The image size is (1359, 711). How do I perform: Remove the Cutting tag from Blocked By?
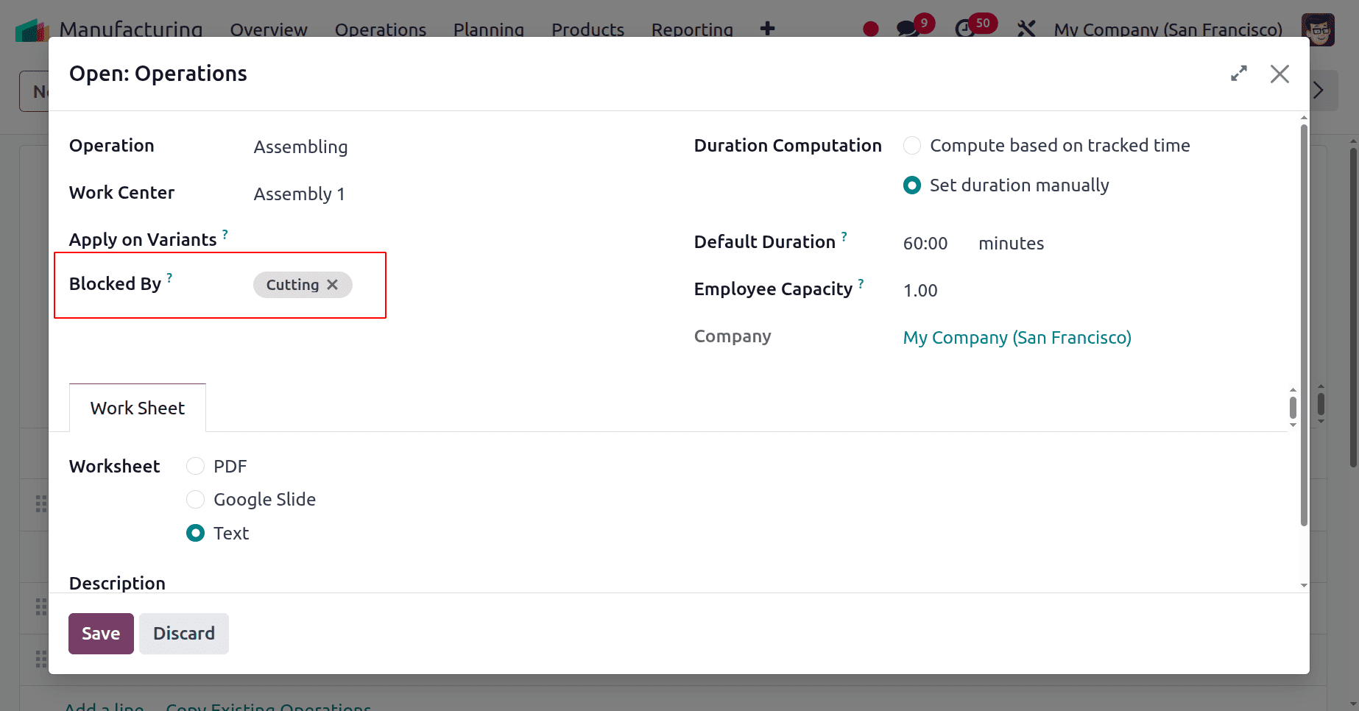333,285
